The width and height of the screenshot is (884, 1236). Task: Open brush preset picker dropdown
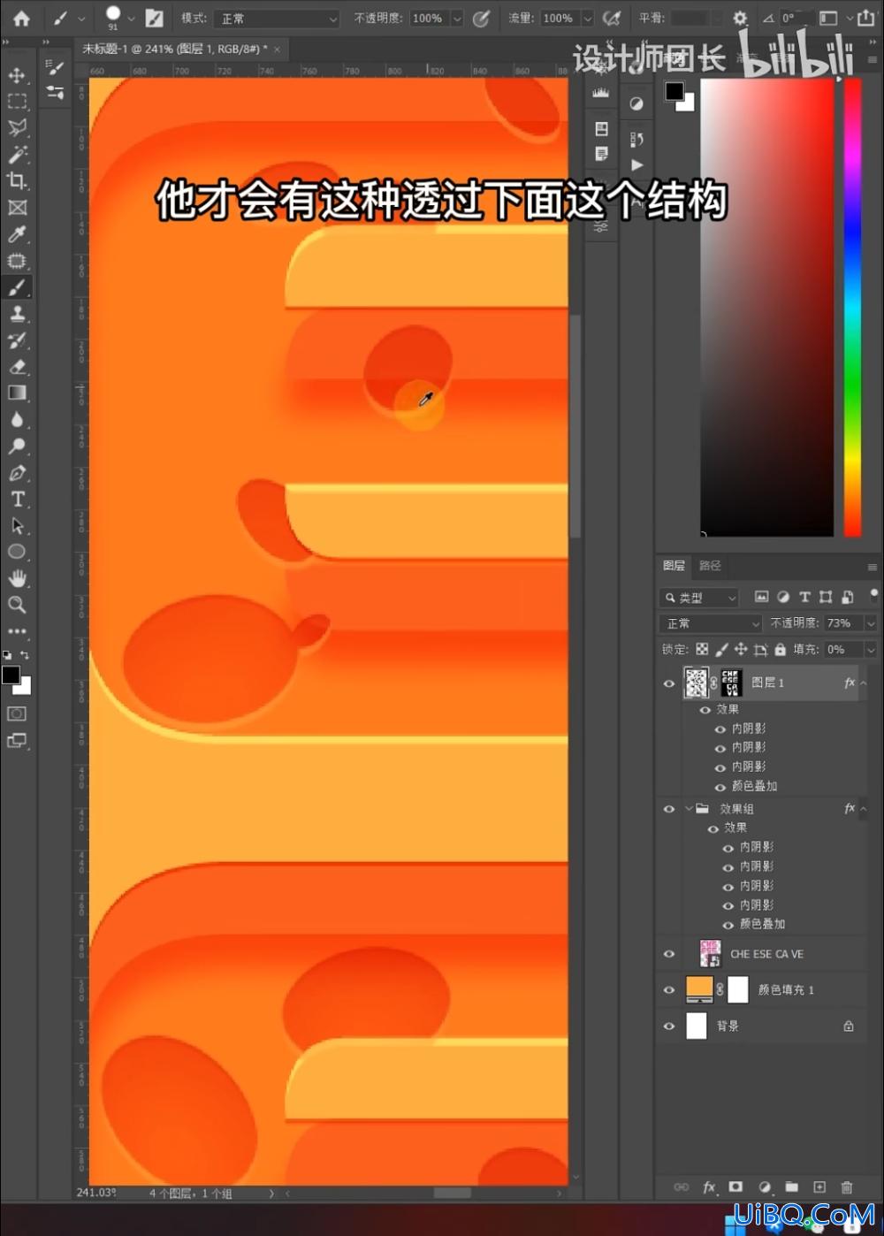(131, 18)
